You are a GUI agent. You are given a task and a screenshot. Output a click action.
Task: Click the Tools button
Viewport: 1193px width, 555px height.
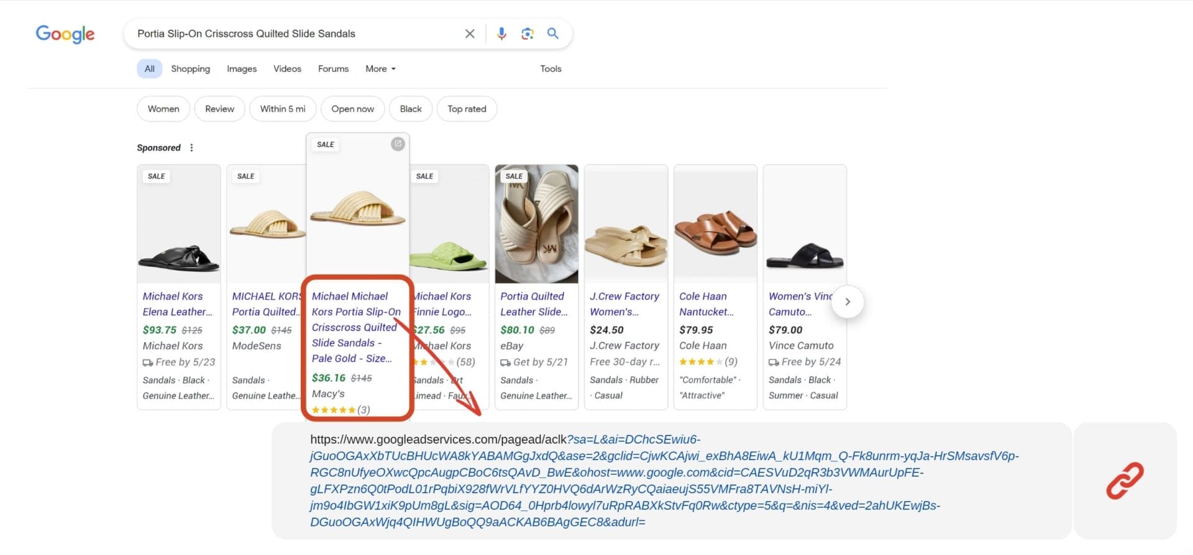550,68
